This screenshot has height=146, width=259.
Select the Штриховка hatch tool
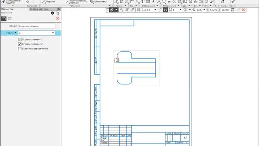coord(98,2)
